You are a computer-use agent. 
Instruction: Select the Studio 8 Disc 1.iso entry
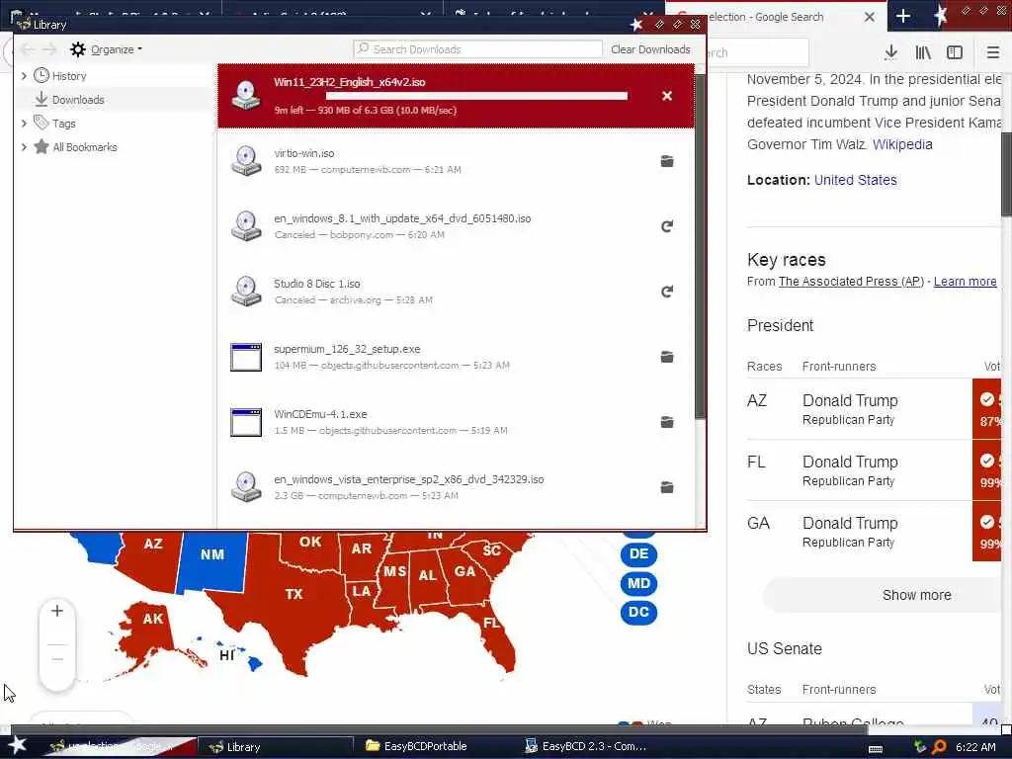tap(456, 292)
